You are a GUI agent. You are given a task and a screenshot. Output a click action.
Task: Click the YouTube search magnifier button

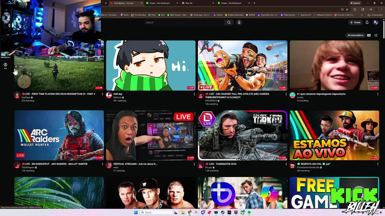point(229,22)
